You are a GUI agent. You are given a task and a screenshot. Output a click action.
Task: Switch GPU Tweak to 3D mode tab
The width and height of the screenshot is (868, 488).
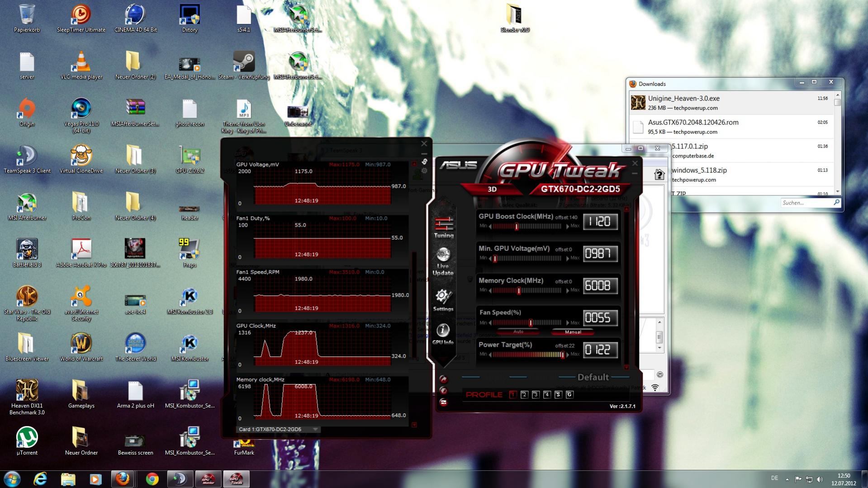(x=492, y=190)
